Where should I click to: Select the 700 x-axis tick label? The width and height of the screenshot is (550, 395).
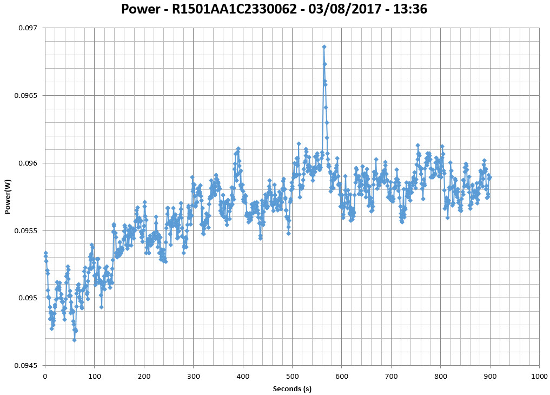coord(391,376)
